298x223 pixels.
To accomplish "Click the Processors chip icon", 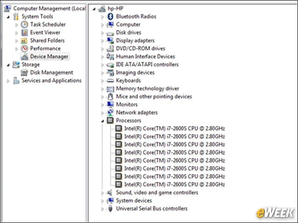I will click(x=110, y=120).
